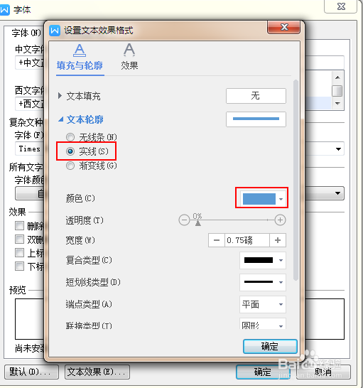Open the 端点类型 平面 dropdown
363x388 pixels.
click(263, 304)
